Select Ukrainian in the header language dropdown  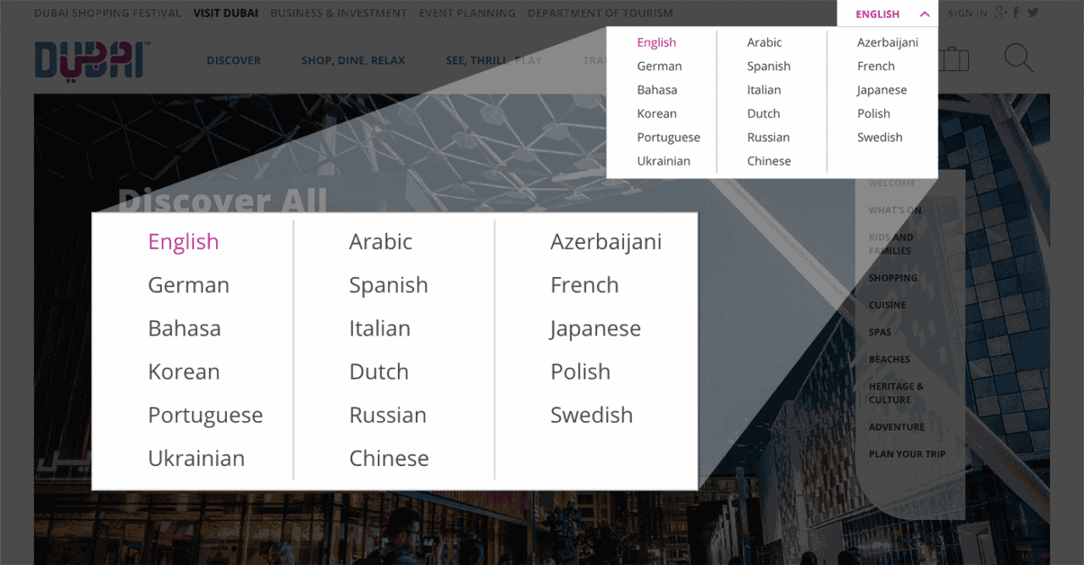point(663,161)
